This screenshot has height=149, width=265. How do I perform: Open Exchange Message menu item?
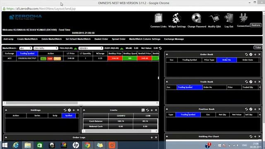click(x=174, y=39)
